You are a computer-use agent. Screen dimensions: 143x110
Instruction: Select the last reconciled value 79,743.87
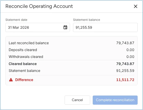coord(125,43)
